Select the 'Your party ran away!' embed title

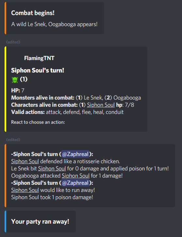[x=40, y=222]
